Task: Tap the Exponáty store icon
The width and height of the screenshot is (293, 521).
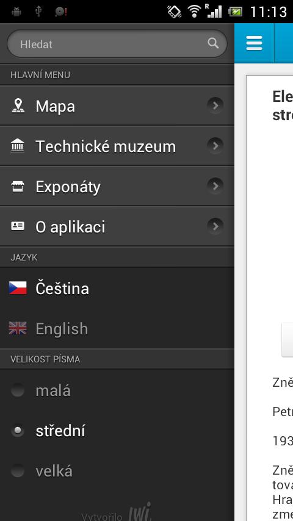Action: point(18,187)
